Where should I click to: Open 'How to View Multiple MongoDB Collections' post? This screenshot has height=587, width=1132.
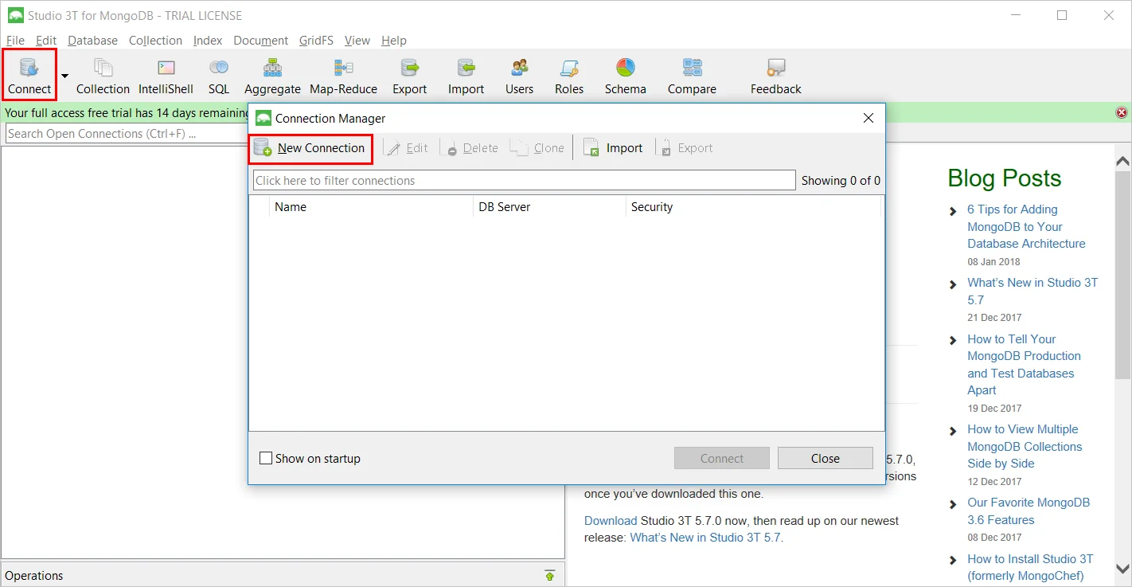[1025, 447]
